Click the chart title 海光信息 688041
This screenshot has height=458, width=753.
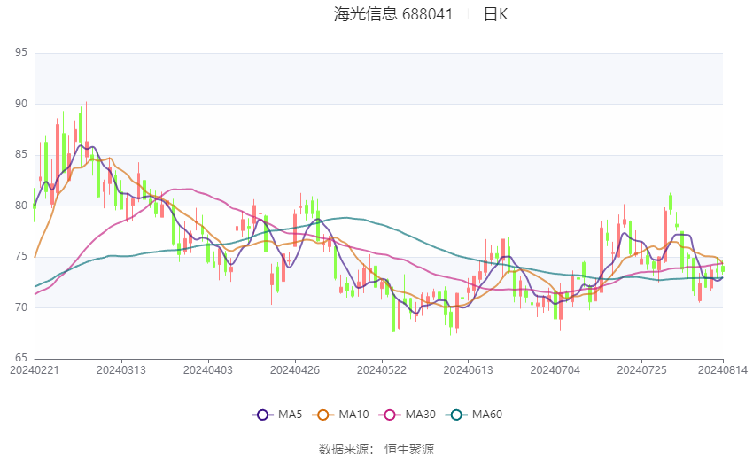click(393, 14)
